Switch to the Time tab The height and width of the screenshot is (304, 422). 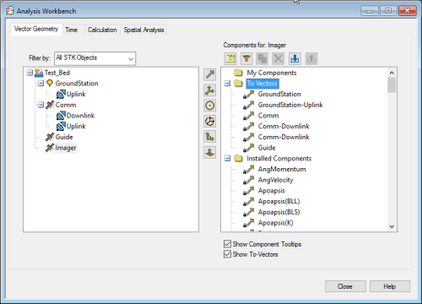click(x=71, y=30)
